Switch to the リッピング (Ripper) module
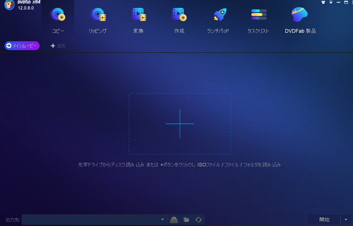 pyautogui.click(x=98, y=19)
